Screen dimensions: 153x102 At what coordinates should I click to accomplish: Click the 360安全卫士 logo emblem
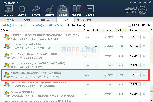(x=143, y=10)
